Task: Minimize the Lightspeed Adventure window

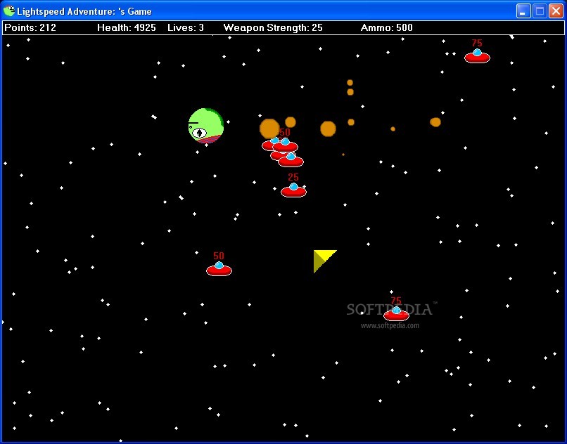Action: pos(523,11)
